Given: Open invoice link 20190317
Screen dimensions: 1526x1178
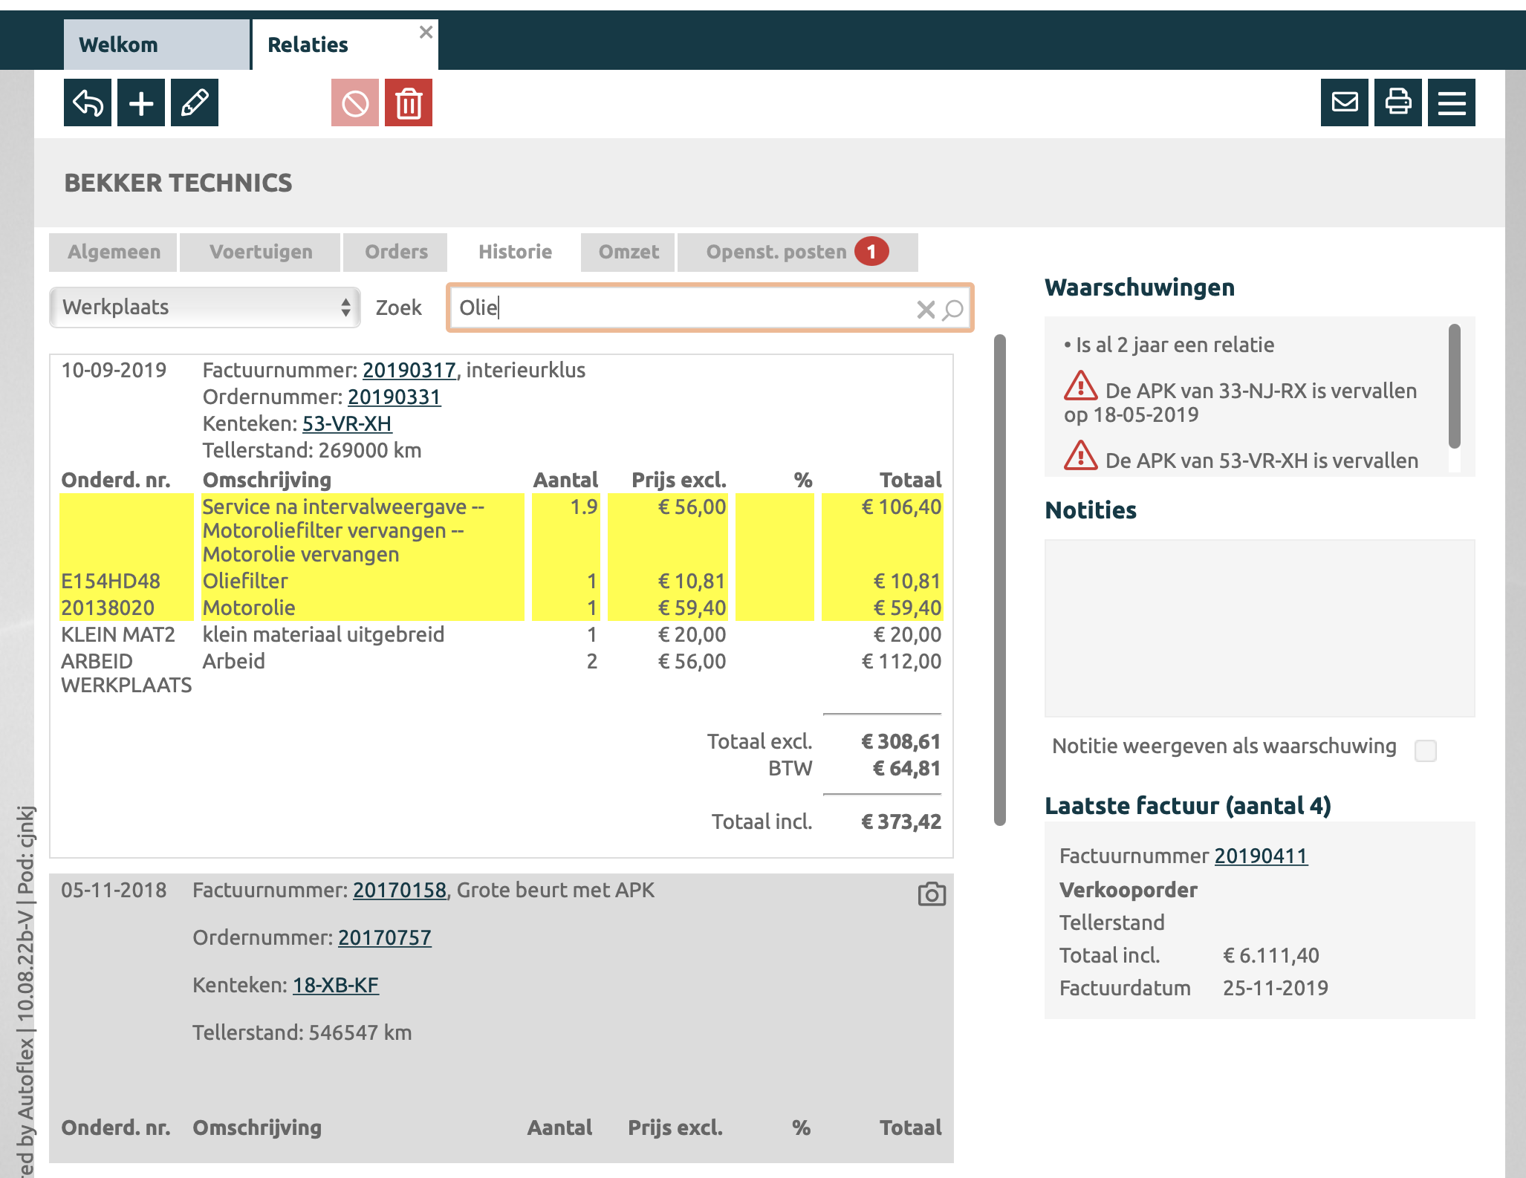Looking at the screenshot, I should (409, 370).
